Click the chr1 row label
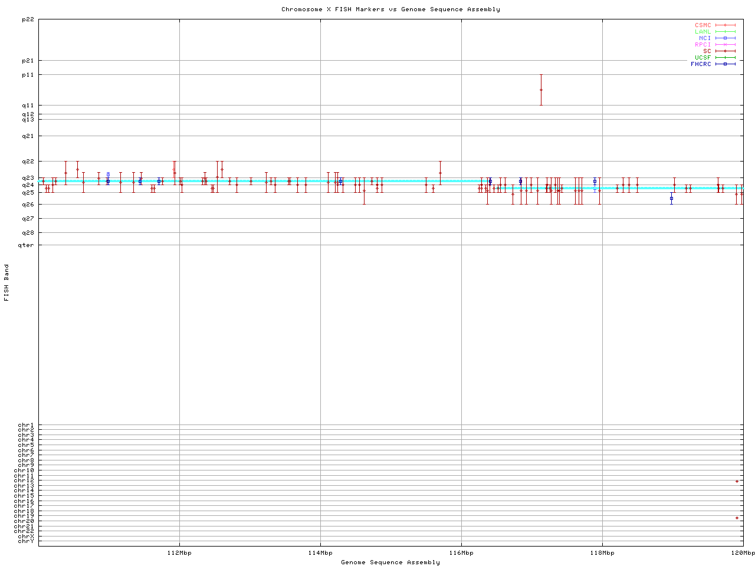The width and height of the screenshot is (755, 566). pos(26,425)
